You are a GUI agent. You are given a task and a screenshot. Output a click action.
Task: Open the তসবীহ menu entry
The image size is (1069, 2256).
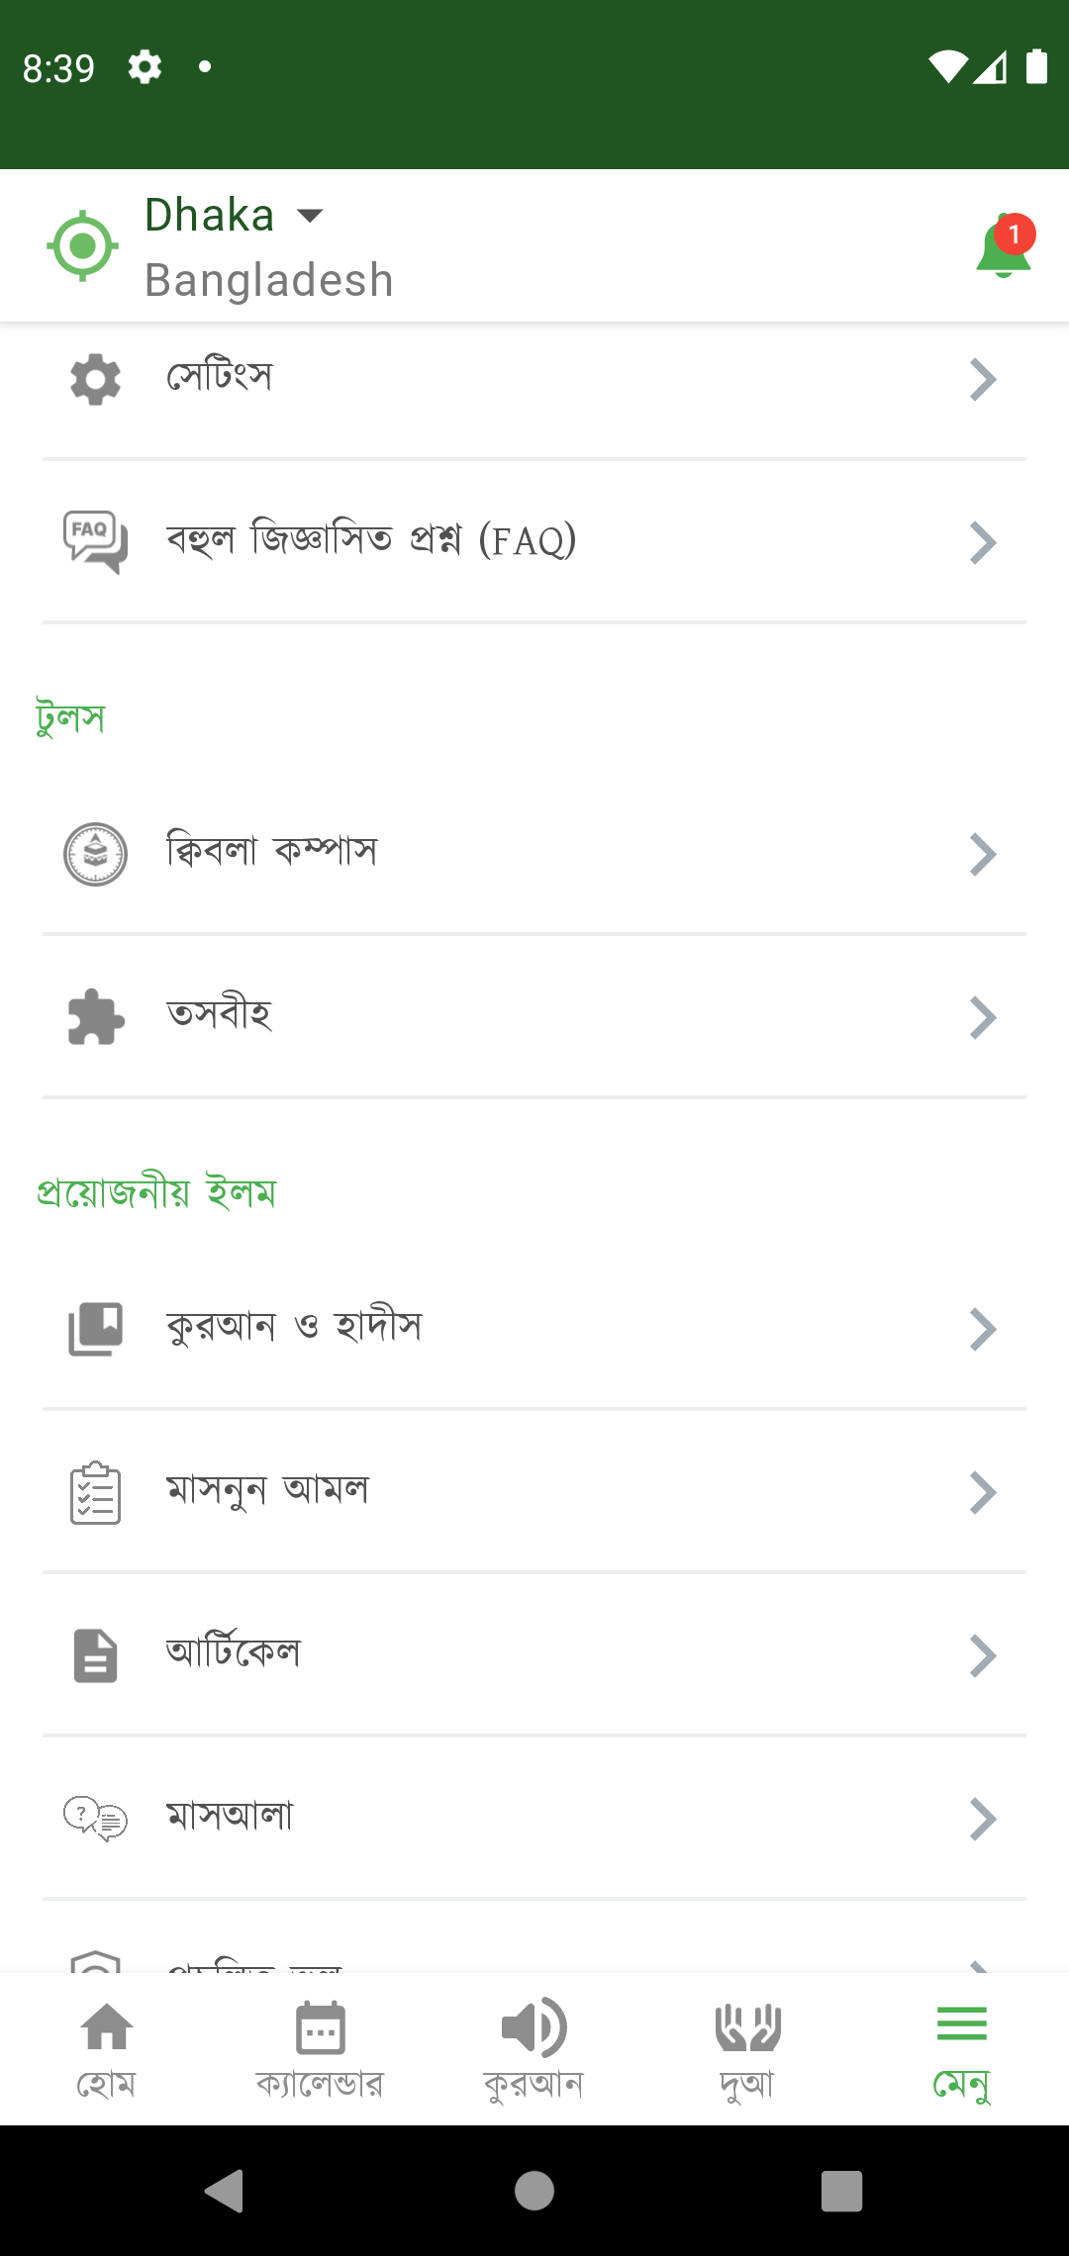(220, 1016)
